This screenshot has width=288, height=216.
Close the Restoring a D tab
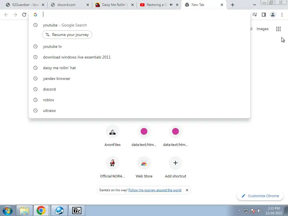(x=177, y=5)
